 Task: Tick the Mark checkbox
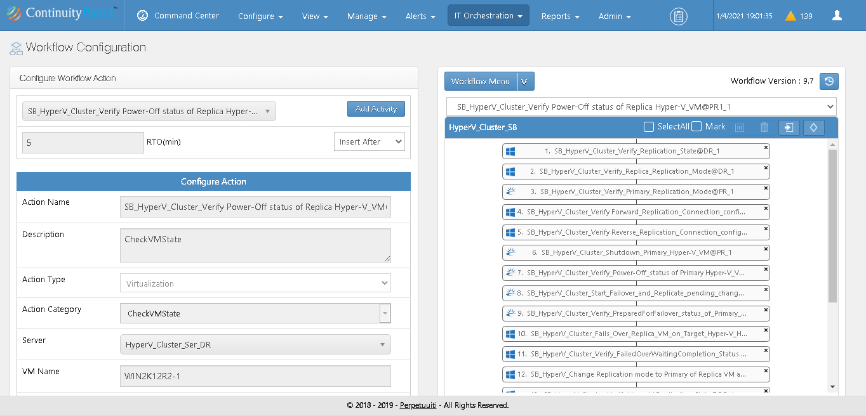(696, 127)
